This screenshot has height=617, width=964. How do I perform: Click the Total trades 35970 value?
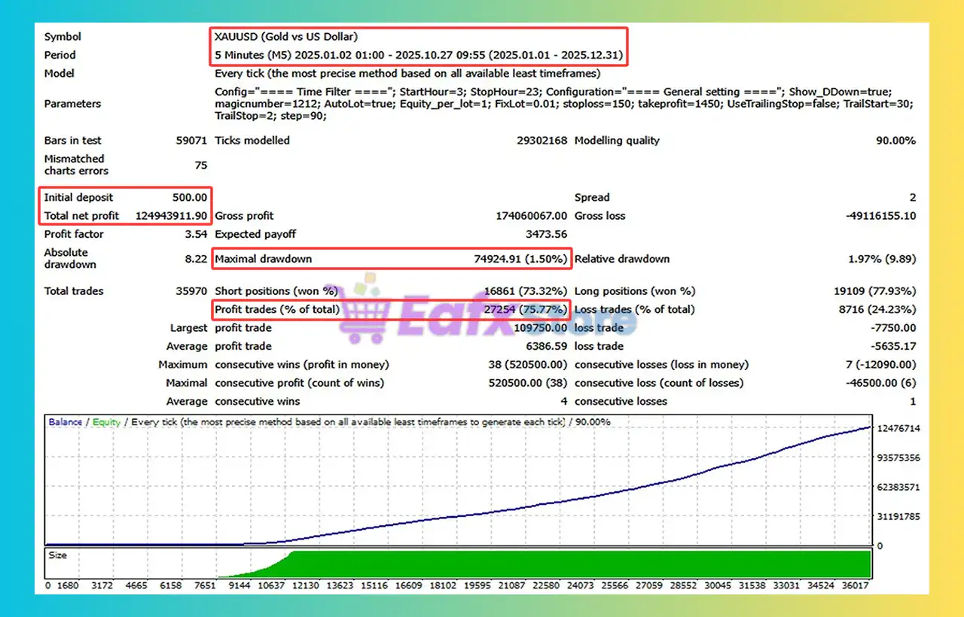(x=191, y=291)
